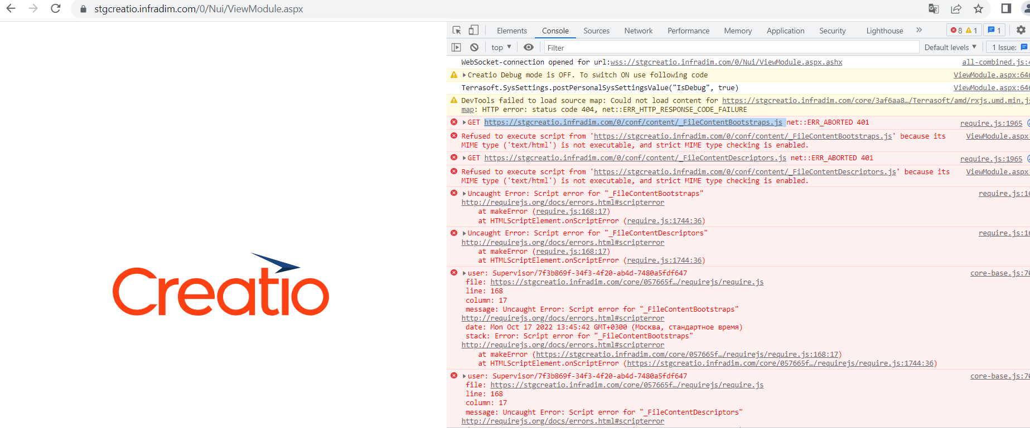The image size is (1030, 428).
Task: Focus the console Filter input field
Action: click(x=731, y=47)
